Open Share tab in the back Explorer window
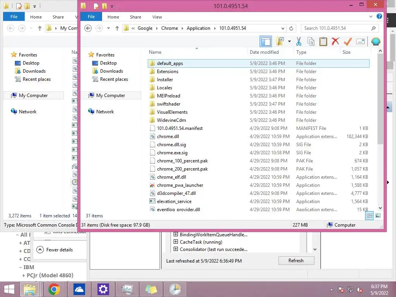Screen dimensions: 396x297 point(58,17)
